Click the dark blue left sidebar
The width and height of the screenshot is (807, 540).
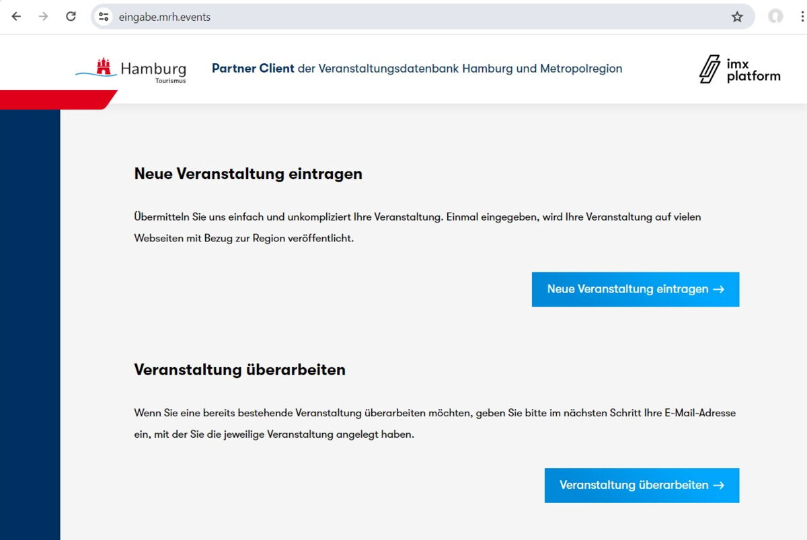(30, 323)
